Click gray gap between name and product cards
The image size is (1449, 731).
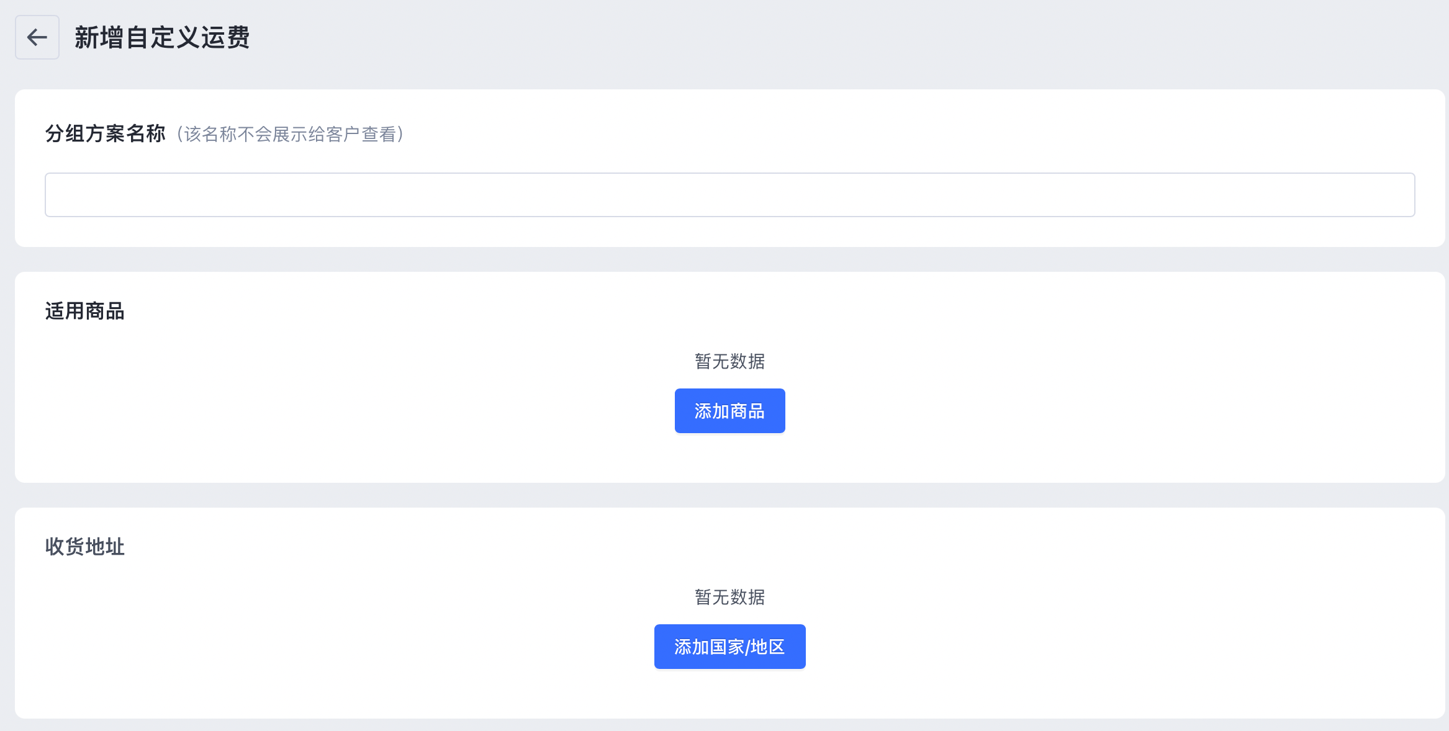[x=729, y=259]
